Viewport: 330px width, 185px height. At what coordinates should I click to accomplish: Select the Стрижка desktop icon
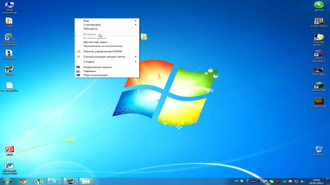click(x=10, y=54)
